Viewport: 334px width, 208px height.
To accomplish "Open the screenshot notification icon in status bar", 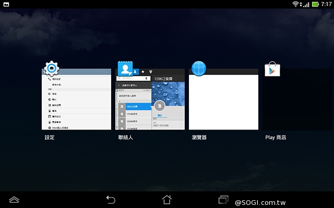I will pos(6,4).
